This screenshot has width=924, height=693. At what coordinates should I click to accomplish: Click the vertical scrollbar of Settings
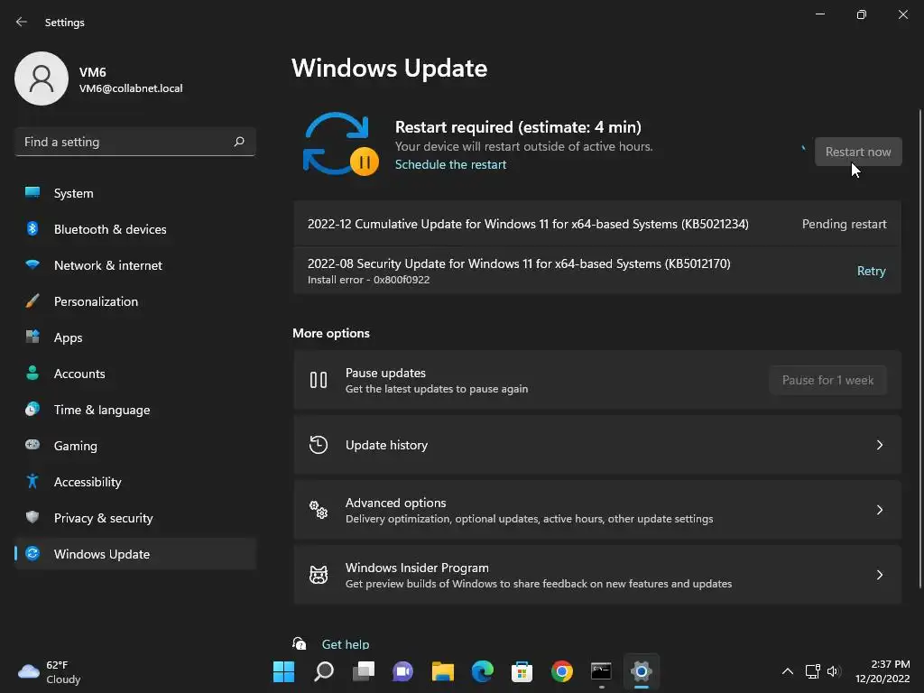pos(919,347)
